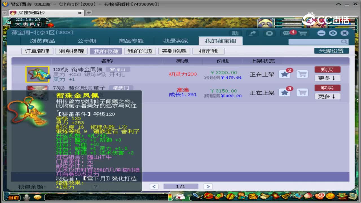Open the 商品专题 tab
This screenshot has width=361, height=203.
(x=131, y=41)
